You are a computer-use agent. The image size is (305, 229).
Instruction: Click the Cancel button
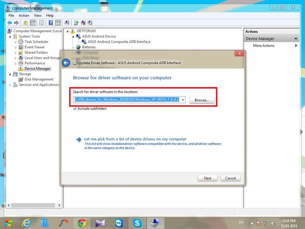click(230, 178)
